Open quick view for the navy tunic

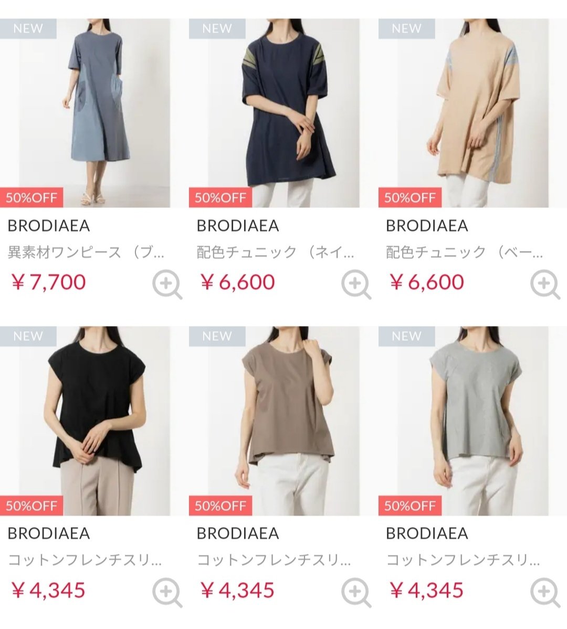click(x=356, y=285)
